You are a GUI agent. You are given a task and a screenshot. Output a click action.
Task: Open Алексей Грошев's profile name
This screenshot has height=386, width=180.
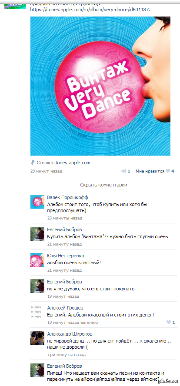65,308
